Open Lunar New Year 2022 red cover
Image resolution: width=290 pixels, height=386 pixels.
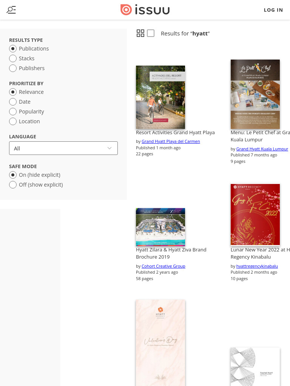(255, 214)
